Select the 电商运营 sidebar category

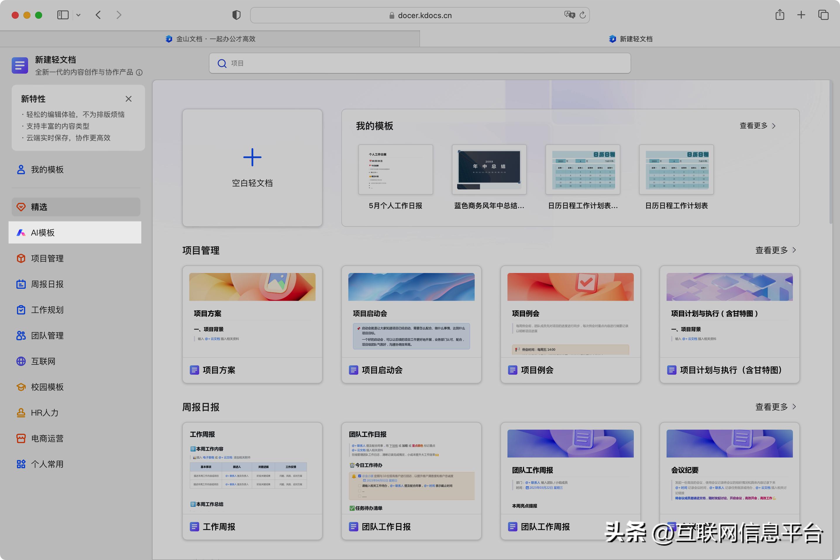pos(47,438)
